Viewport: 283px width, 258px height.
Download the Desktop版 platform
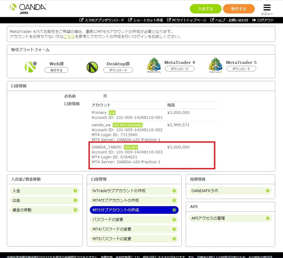coord(118,70)
